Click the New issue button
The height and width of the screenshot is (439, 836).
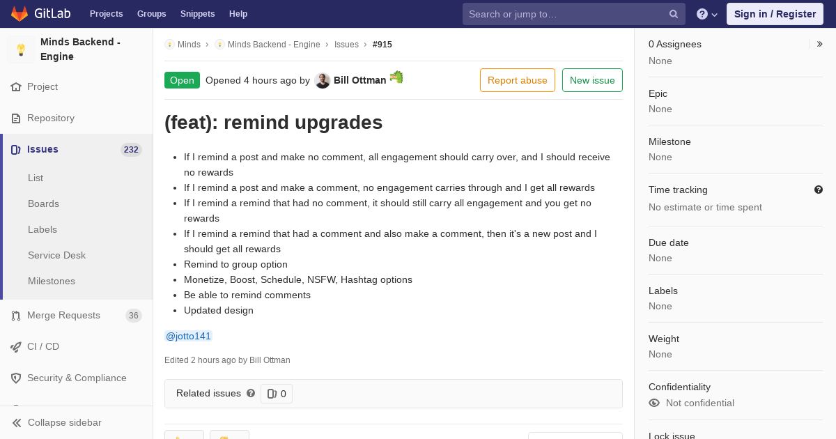pos(592,80)
